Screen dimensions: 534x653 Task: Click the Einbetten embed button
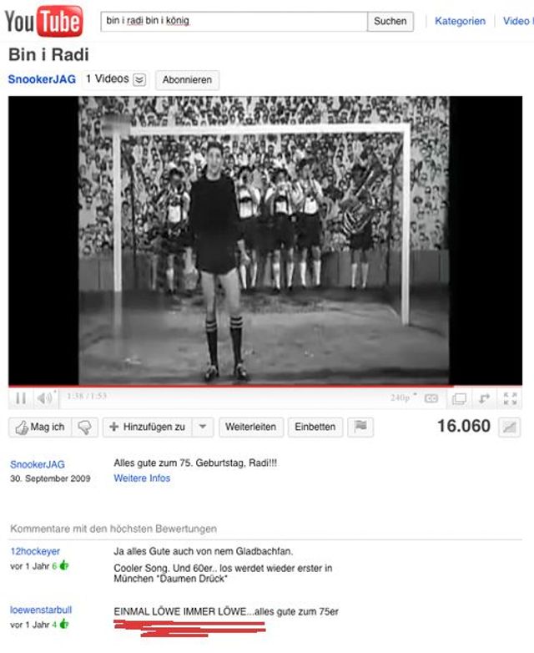coord(315,427)
